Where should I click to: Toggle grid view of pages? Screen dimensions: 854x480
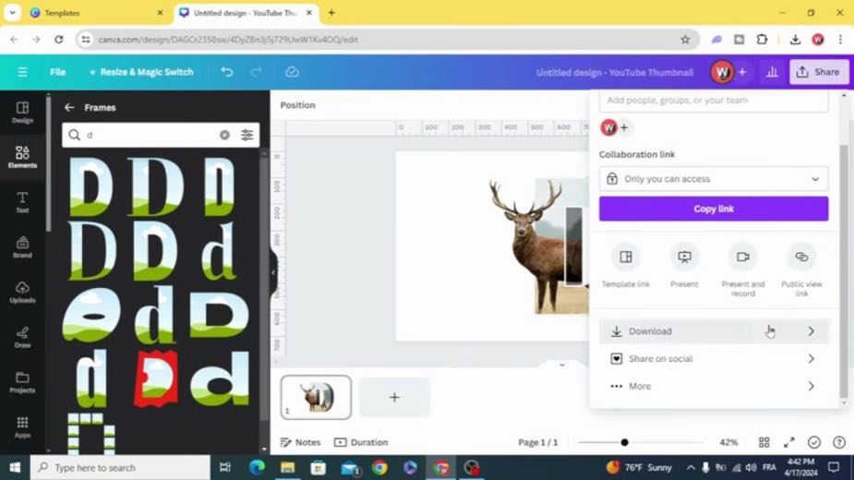tap(764, 442)
